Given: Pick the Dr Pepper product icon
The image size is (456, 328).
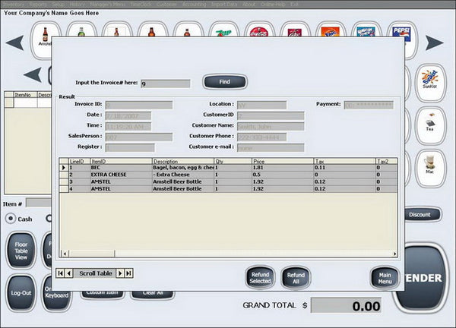Looking at the screenshot, I should (294, 30).
